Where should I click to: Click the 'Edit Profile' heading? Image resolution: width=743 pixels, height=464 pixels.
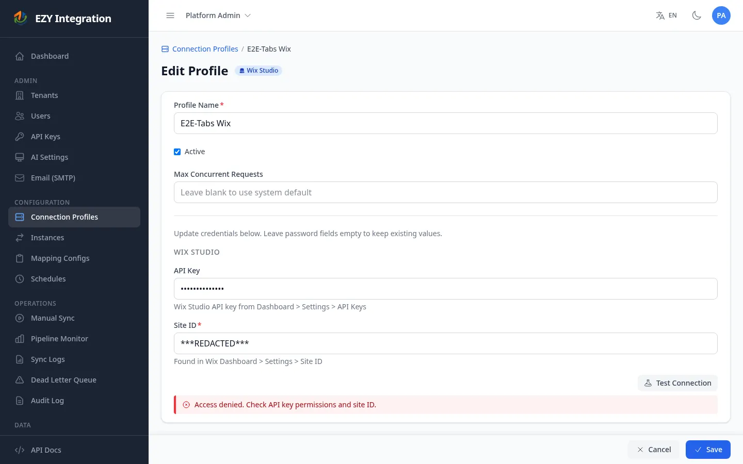point(195,71)
